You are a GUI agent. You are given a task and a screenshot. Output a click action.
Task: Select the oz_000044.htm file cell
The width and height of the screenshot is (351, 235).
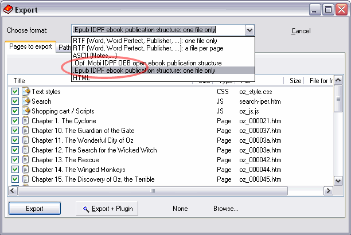click(x=260, y=170)
